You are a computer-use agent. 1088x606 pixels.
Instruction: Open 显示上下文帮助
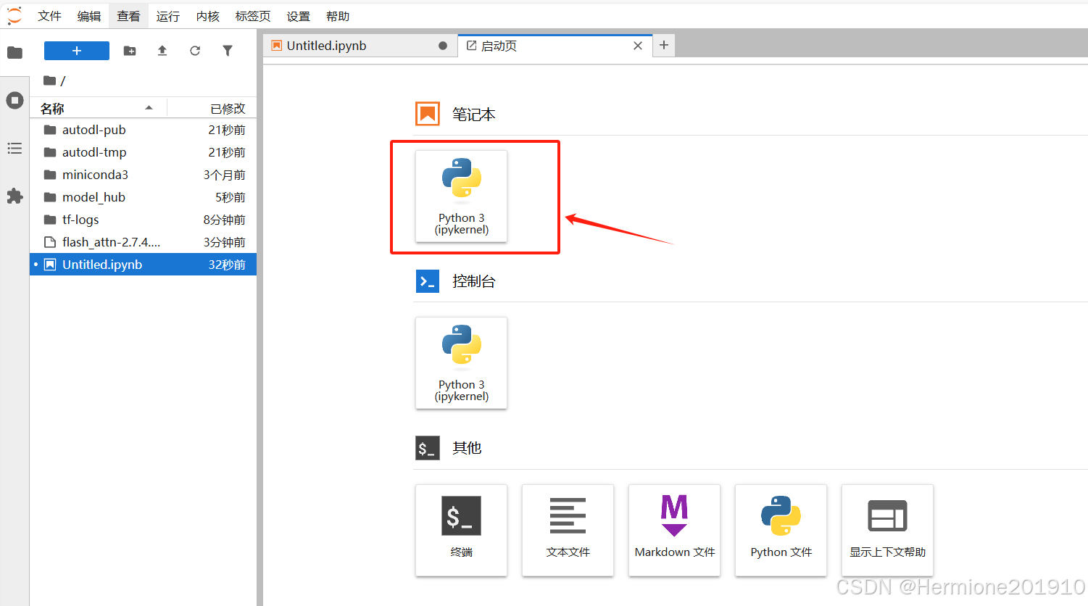pos(887,530)
